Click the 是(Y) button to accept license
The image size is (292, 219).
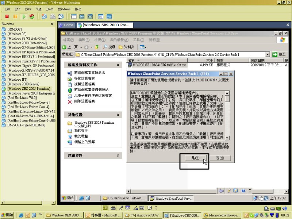[196, 158]
